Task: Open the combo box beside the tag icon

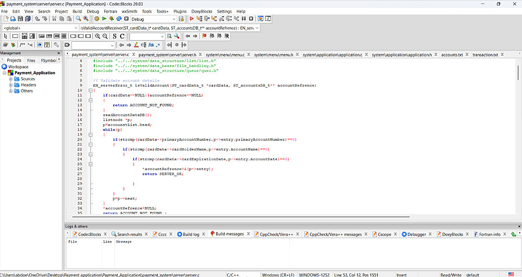Action: [112, 45]
